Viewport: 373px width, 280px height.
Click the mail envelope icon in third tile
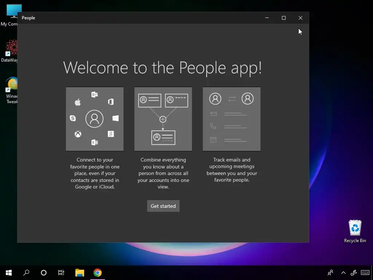click(213, 114)
